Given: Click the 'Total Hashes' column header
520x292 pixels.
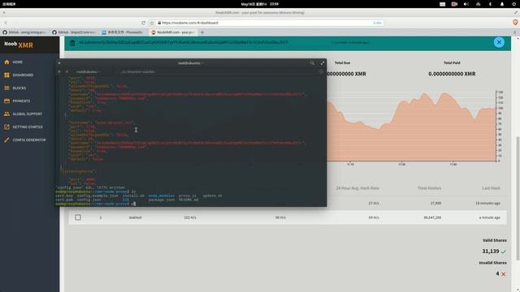Looking at the screenshot, I should [429, 188].
